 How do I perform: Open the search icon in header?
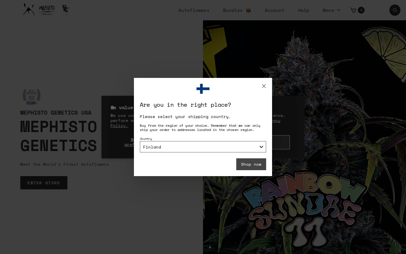(395, 10)
